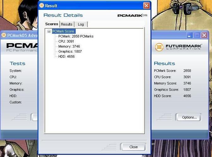This screenshot has width=212, height=157.
Task: Click the 'PCMark Score:' label in Results panel
Action: coord(165,71)
